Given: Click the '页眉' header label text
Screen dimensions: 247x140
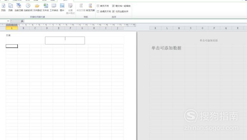Looking at the screenshot, I should coord(8,36).
